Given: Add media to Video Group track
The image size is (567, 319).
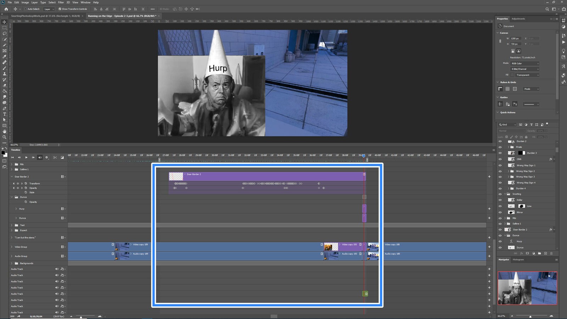Looking at the screenshot, I should pyautogui.click(x=489, y=247).
